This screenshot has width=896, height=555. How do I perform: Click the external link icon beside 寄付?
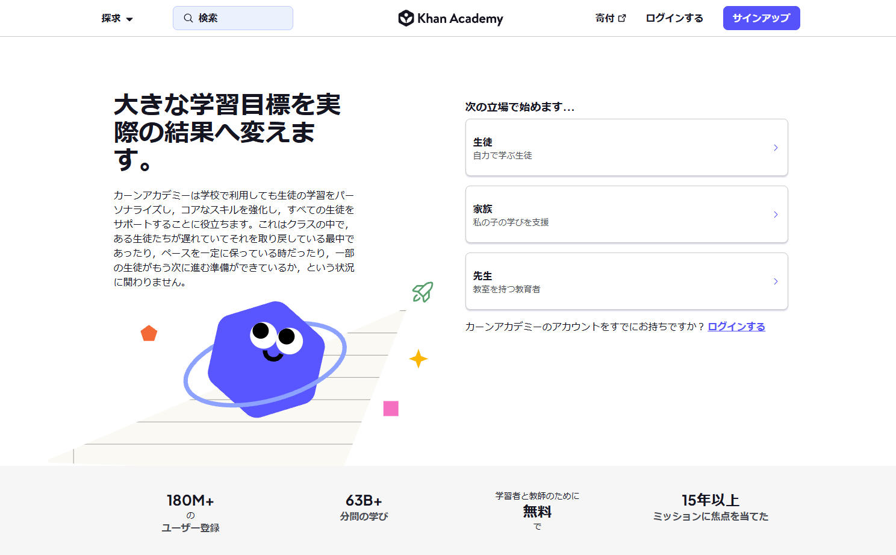pos(622,18)
